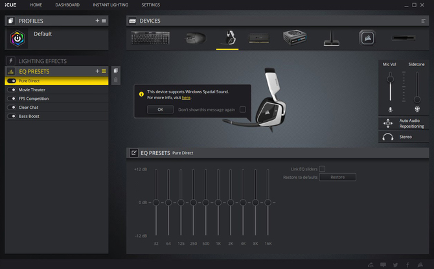Open the Devices panel options menu
The image size is (434, 269).
[423, 21]
